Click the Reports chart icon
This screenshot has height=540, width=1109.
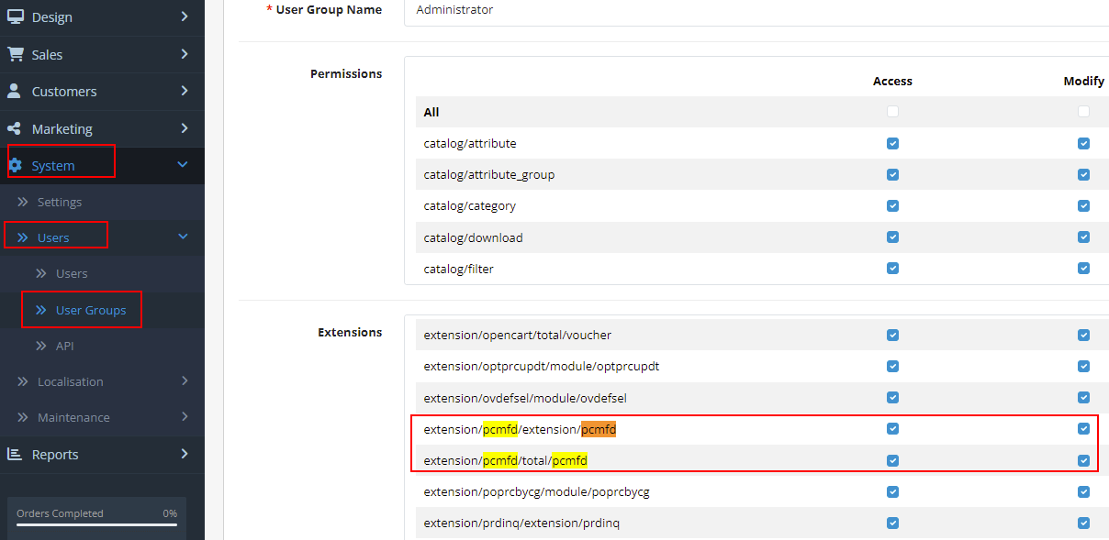[15, 454]
